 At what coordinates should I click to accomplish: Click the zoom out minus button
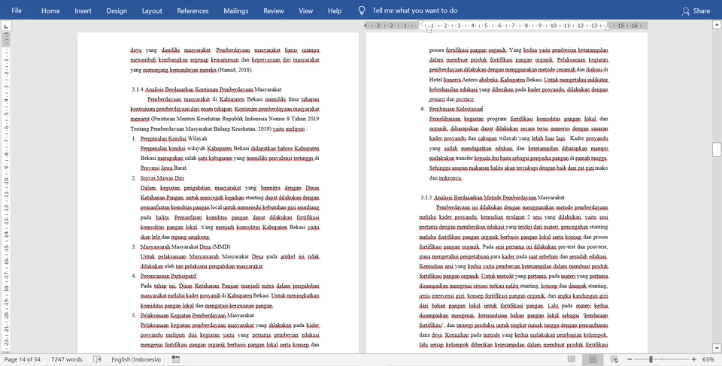[630, 359]
